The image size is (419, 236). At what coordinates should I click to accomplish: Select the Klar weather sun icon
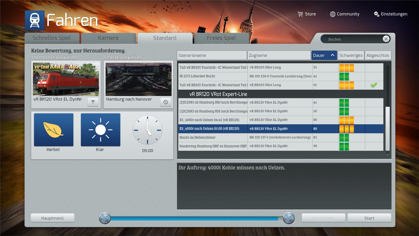[x=101, y=130]
